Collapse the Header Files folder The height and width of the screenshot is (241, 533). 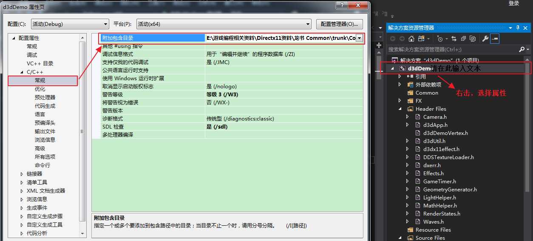click(400, 109)
